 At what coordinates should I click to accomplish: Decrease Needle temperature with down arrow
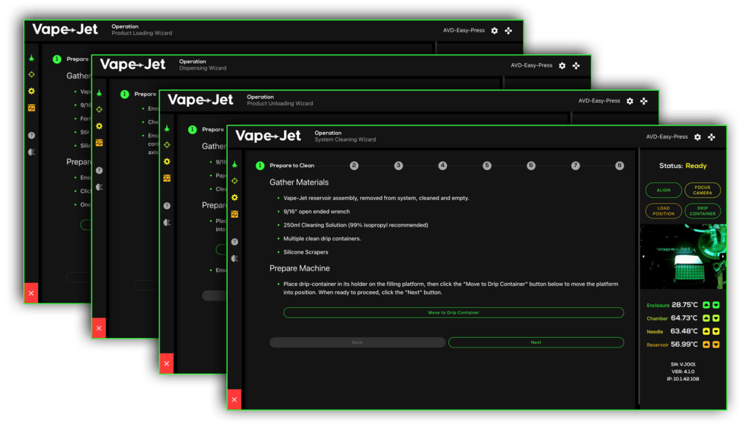pos(716,331)
